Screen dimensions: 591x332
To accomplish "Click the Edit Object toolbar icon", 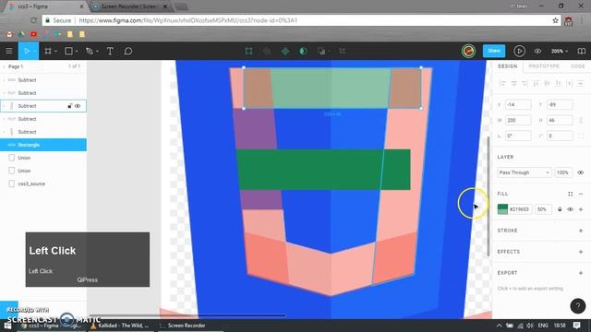I will point(248,51).
